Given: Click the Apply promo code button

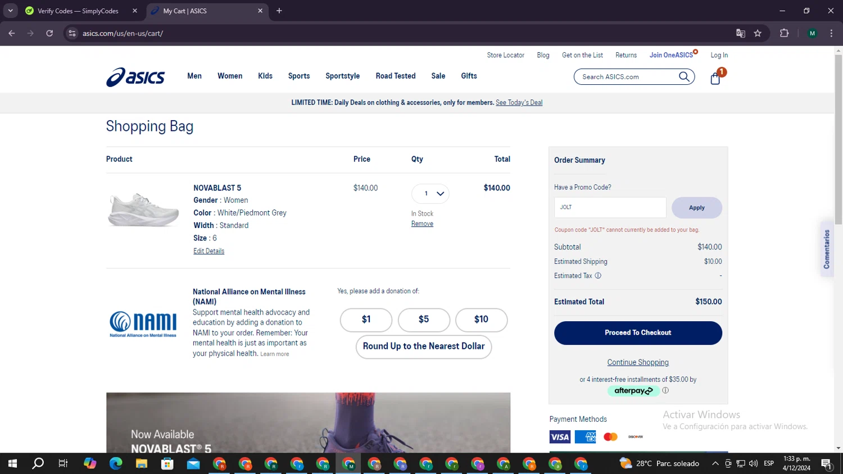Looking at the screenshot, I should coord(697,208).
